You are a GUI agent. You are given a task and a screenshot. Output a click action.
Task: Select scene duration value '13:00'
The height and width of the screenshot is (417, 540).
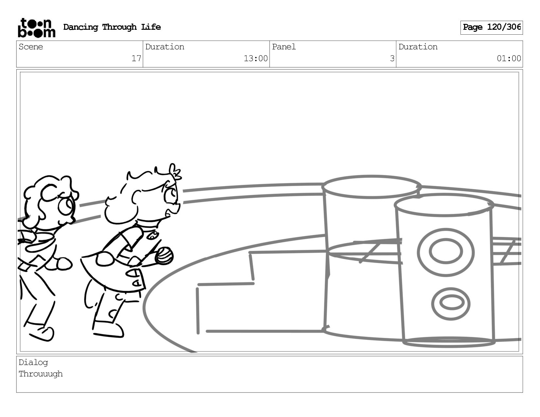click(256, 59)
